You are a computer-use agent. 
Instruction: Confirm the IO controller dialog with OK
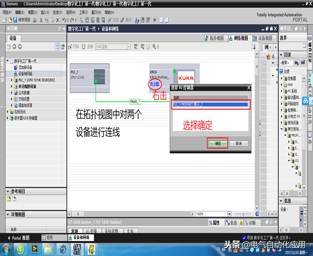(217, 143)
